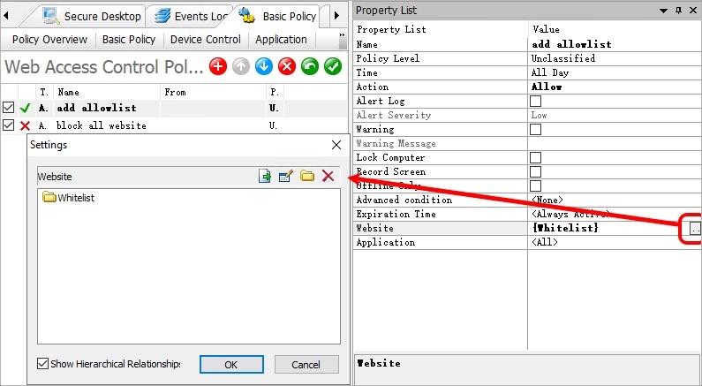This screenshot has height=386, width=702.
Task: Pin the Property List panel
Action: [x=679, y=11]
